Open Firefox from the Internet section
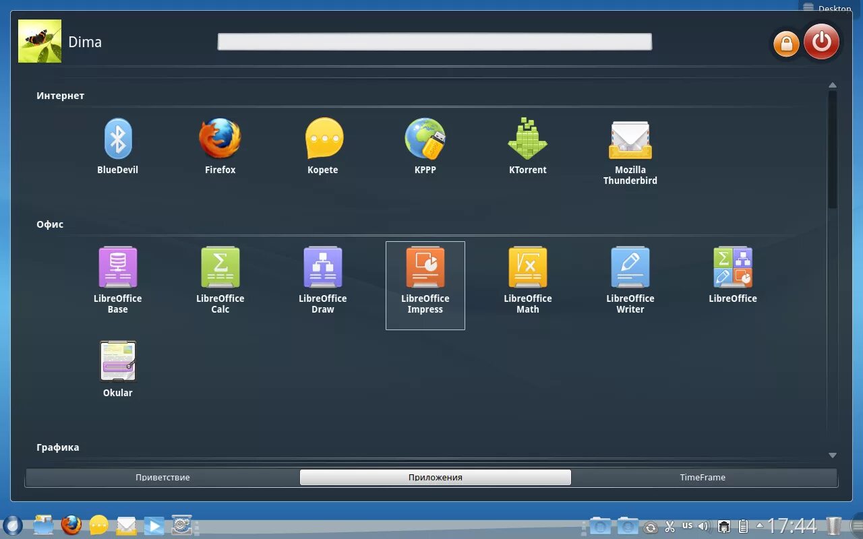The image size is (863, 539). click(220, 146)
